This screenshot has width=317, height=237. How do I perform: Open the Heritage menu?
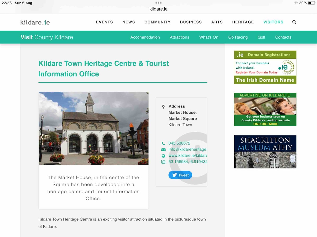(243, 22)
